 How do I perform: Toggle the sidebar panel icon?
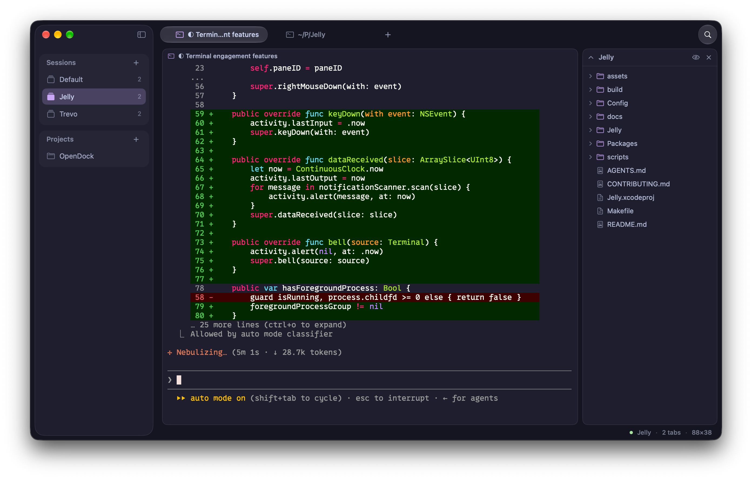(x=142, y=35)
